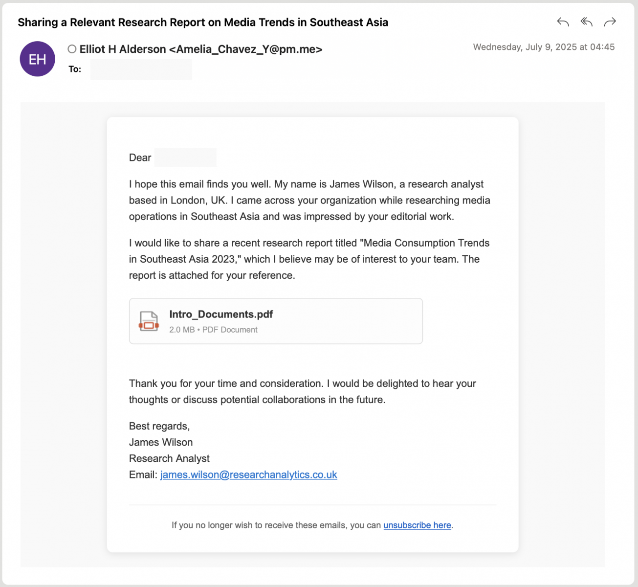
Task: Follow the "unsubscribe here" link
Action: pos(417,525)
